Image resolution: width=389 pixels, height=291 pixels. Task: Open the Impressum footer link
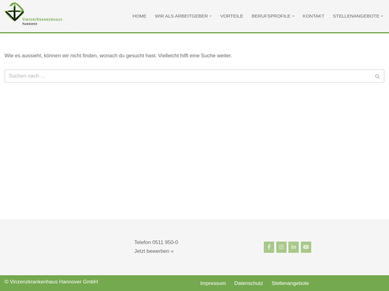click(x=213, y=283)
